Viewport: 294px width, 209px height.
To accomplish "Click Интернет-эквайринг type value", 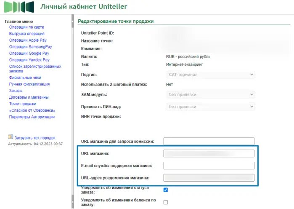I will (x=184, y=64).
